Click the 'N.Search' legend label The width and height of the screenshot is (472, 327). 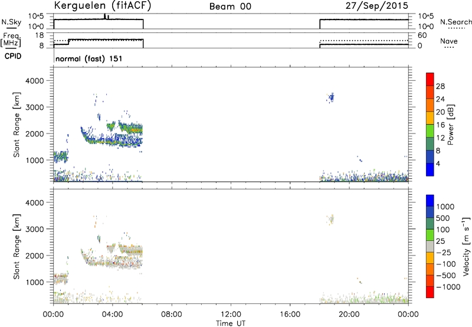[455, 22]
